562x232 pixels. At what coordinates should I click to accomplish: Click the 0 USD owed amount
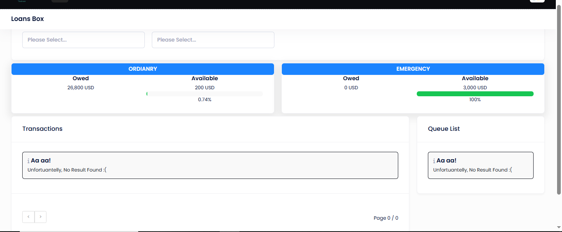pos(351,88)
